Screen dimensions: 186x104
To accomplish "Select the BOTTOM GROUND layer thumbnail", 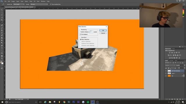I will (169, 71).
